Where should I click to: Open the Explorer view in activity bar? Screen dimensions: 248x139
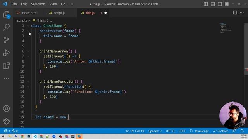point(6,15)
